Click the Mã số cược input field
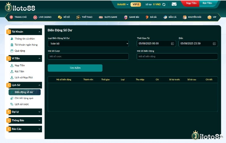Image resolution: width=226 pixels, height=143 pixels. (88, 56)
